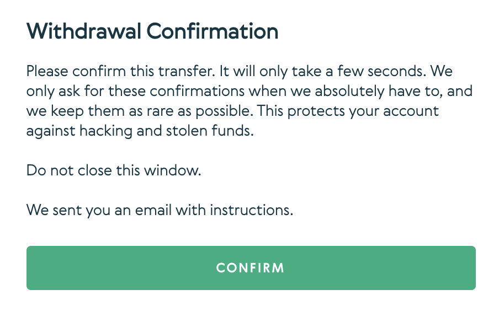Image resolution: width=499 pixels, height=311 pixels.
Task: Click the Do not close this window text
Action: click(114, 170)
